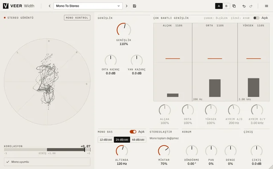The height and width of the screenshot is (169, 273).
Task: Click the Stereo Görüntü panel label
Action: (20, 17)
